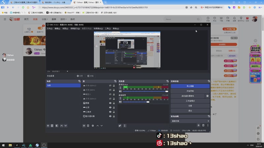Image resolution: width=264 pixels, height=148 pixels.
Task: Add a new source with plus icon
Action: [x=84, y=126]
